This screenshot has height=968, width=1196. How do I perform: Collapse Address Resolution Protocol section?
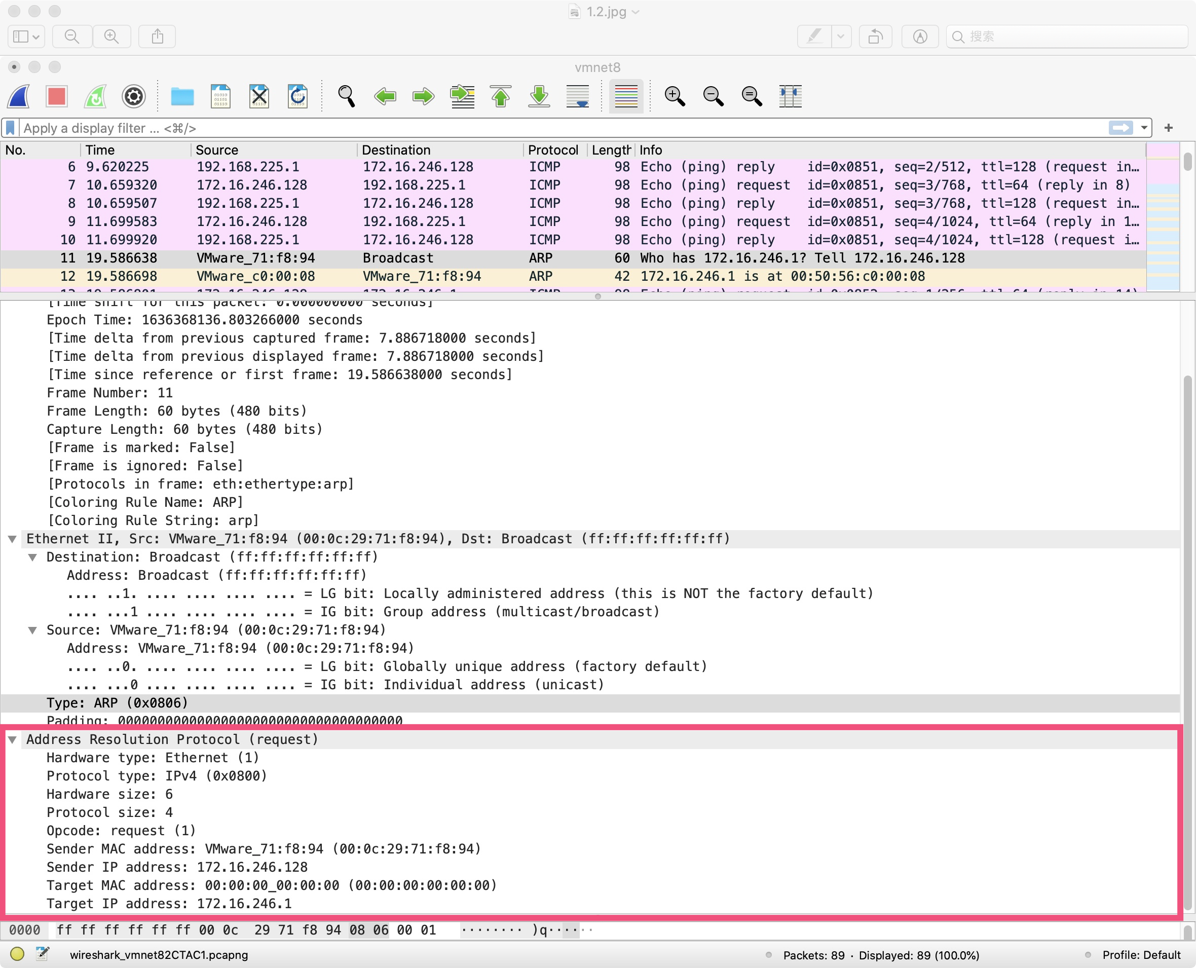point(12,740)
